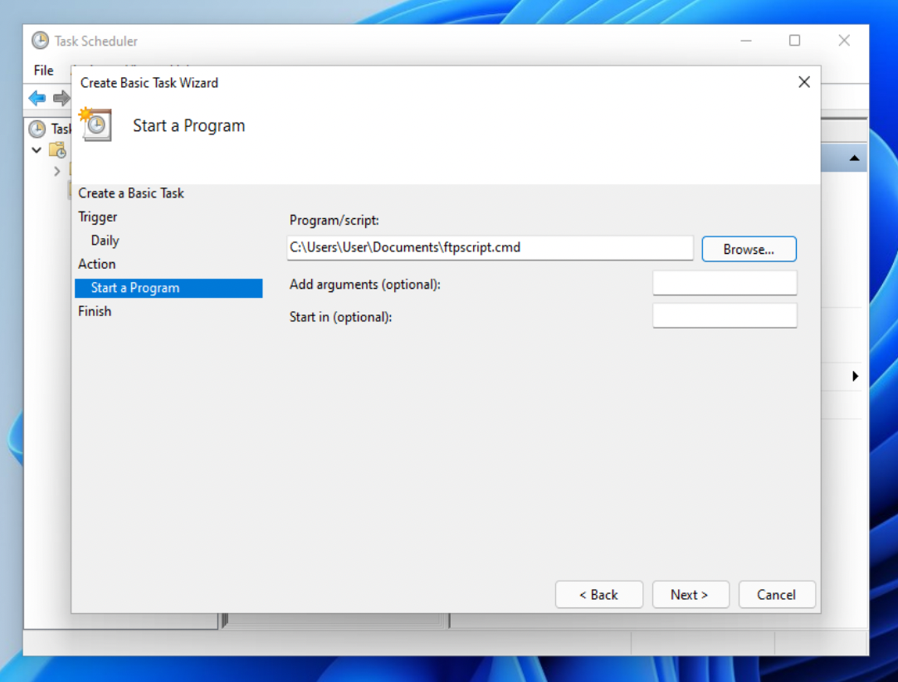Click the Browse... button
Viewport: 898px width, 682px height.
click(x=749, y=249)
